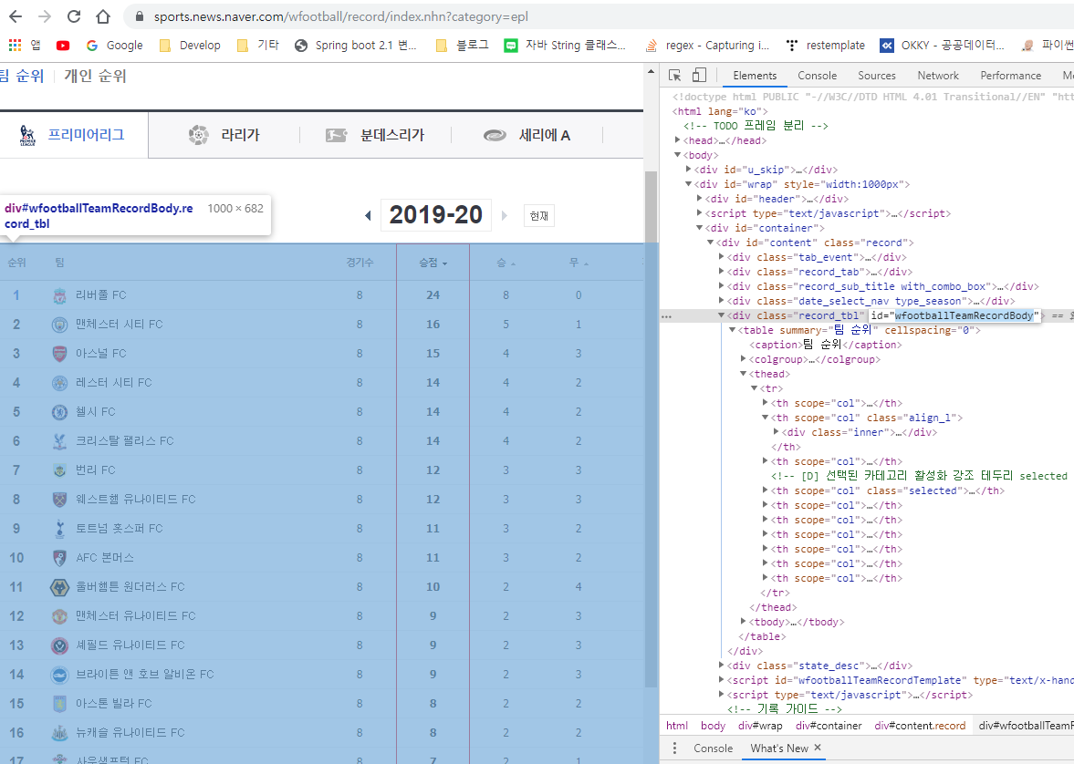This screenshot has height=764, width=1074.
Task: Reload the page
Action: pyautogui.click(x=74, y=16)
